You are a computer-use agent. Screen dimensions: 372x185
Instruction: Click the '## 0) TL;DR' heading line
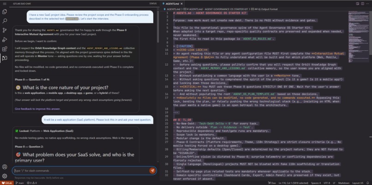pos(182,120)
